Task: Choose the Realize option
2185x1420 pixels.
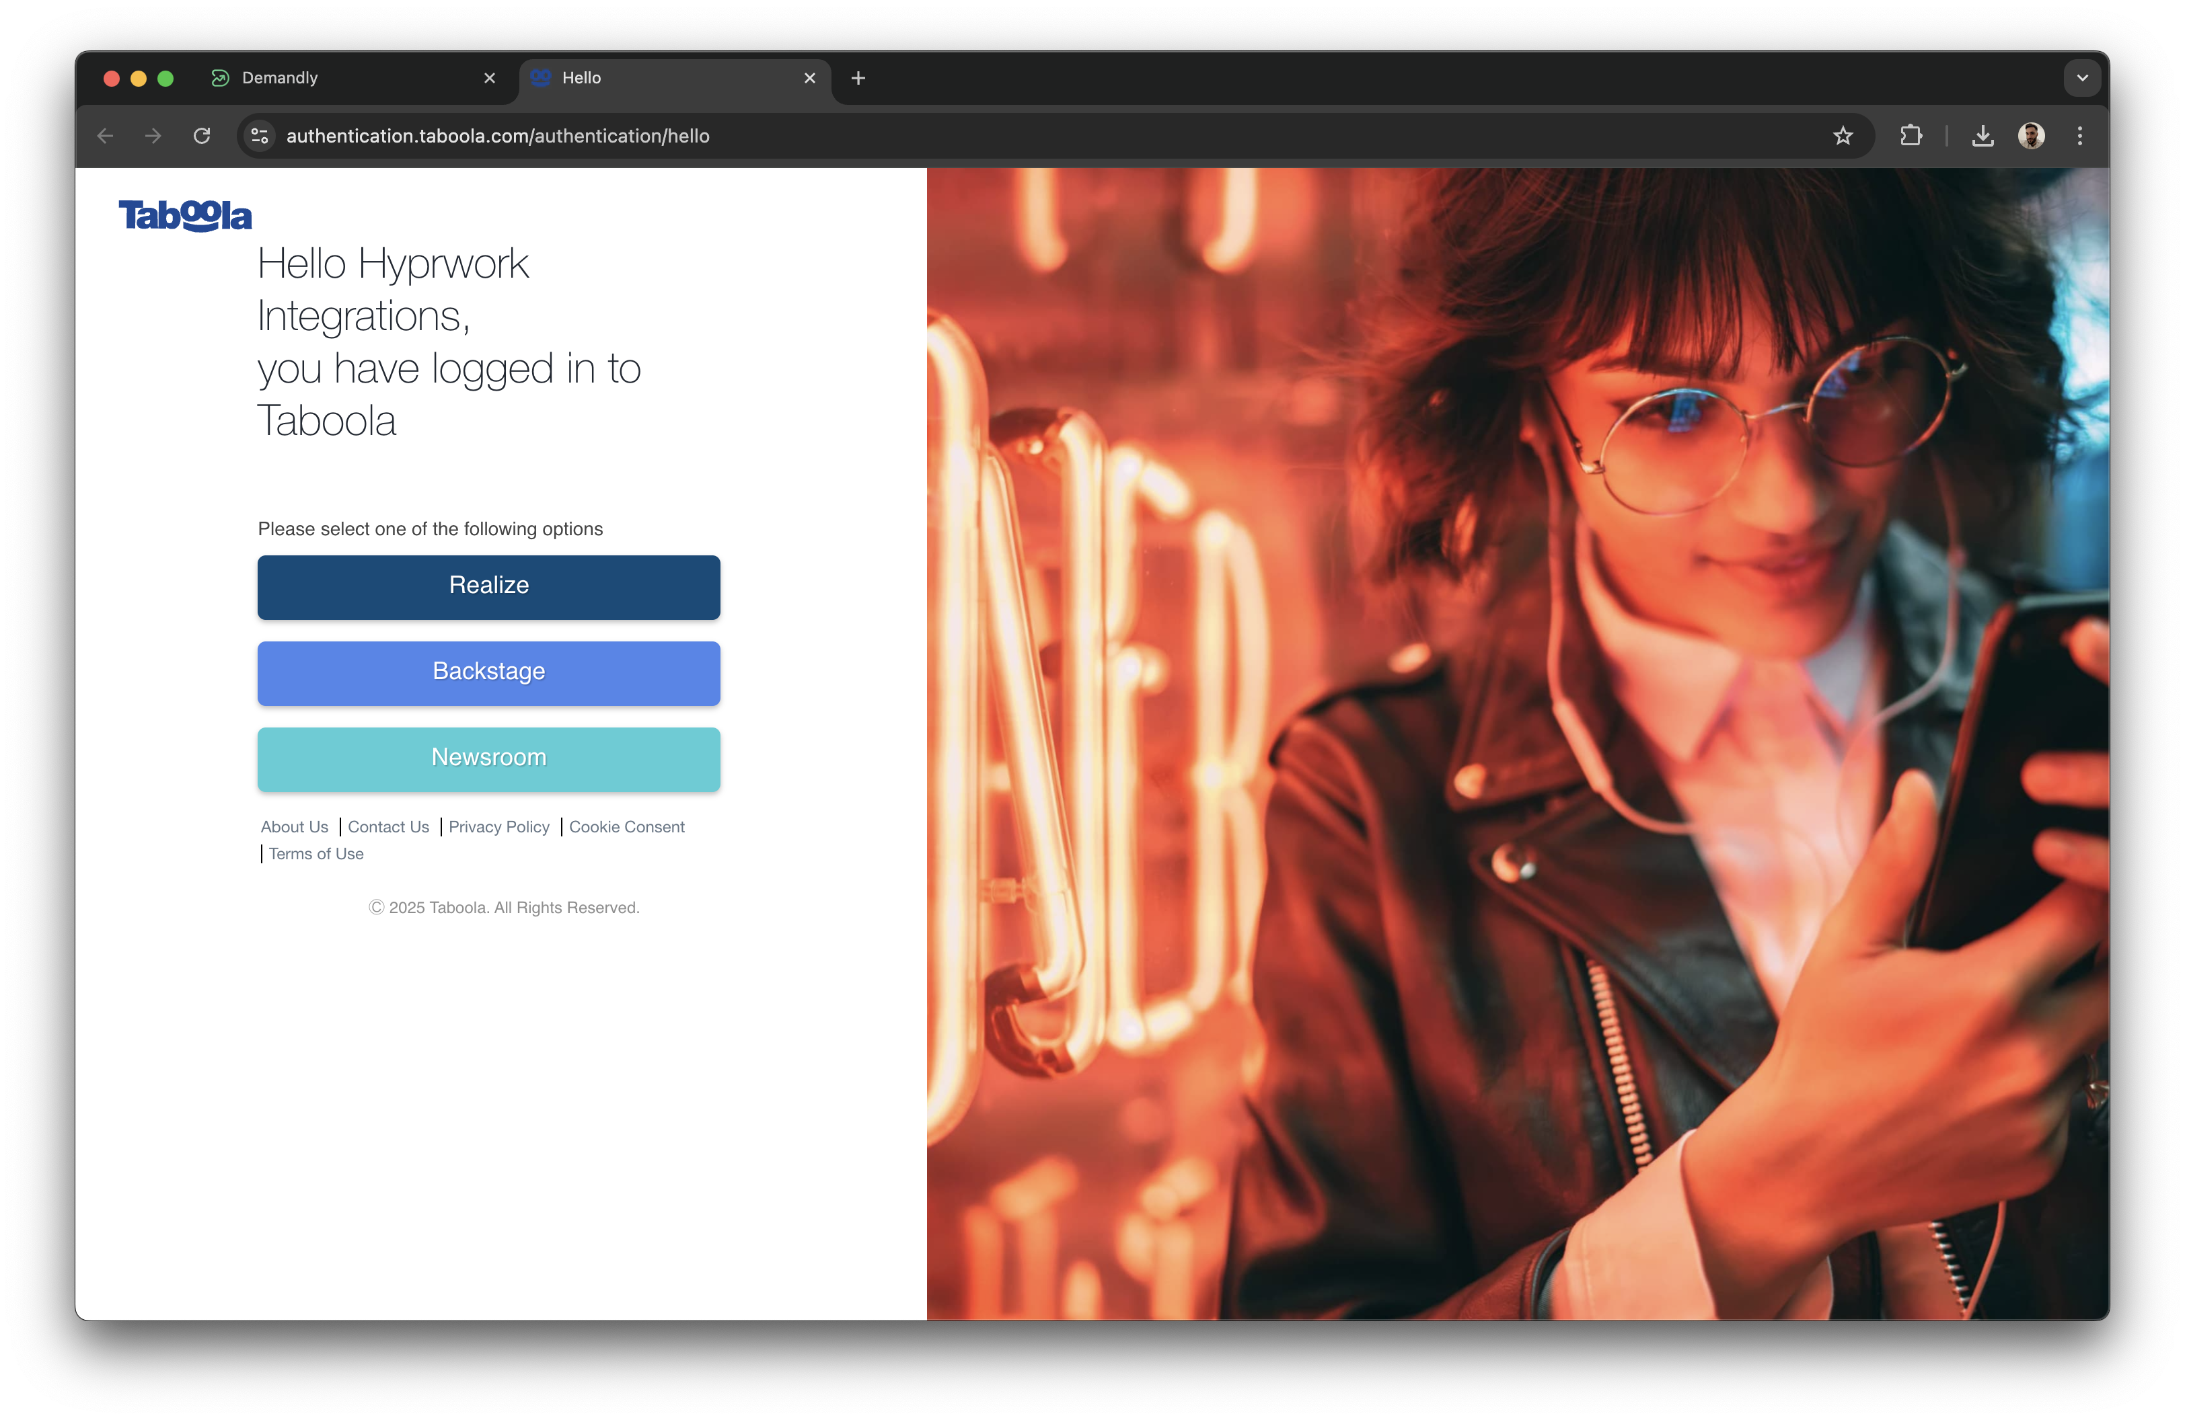Action: pos(488,587)
